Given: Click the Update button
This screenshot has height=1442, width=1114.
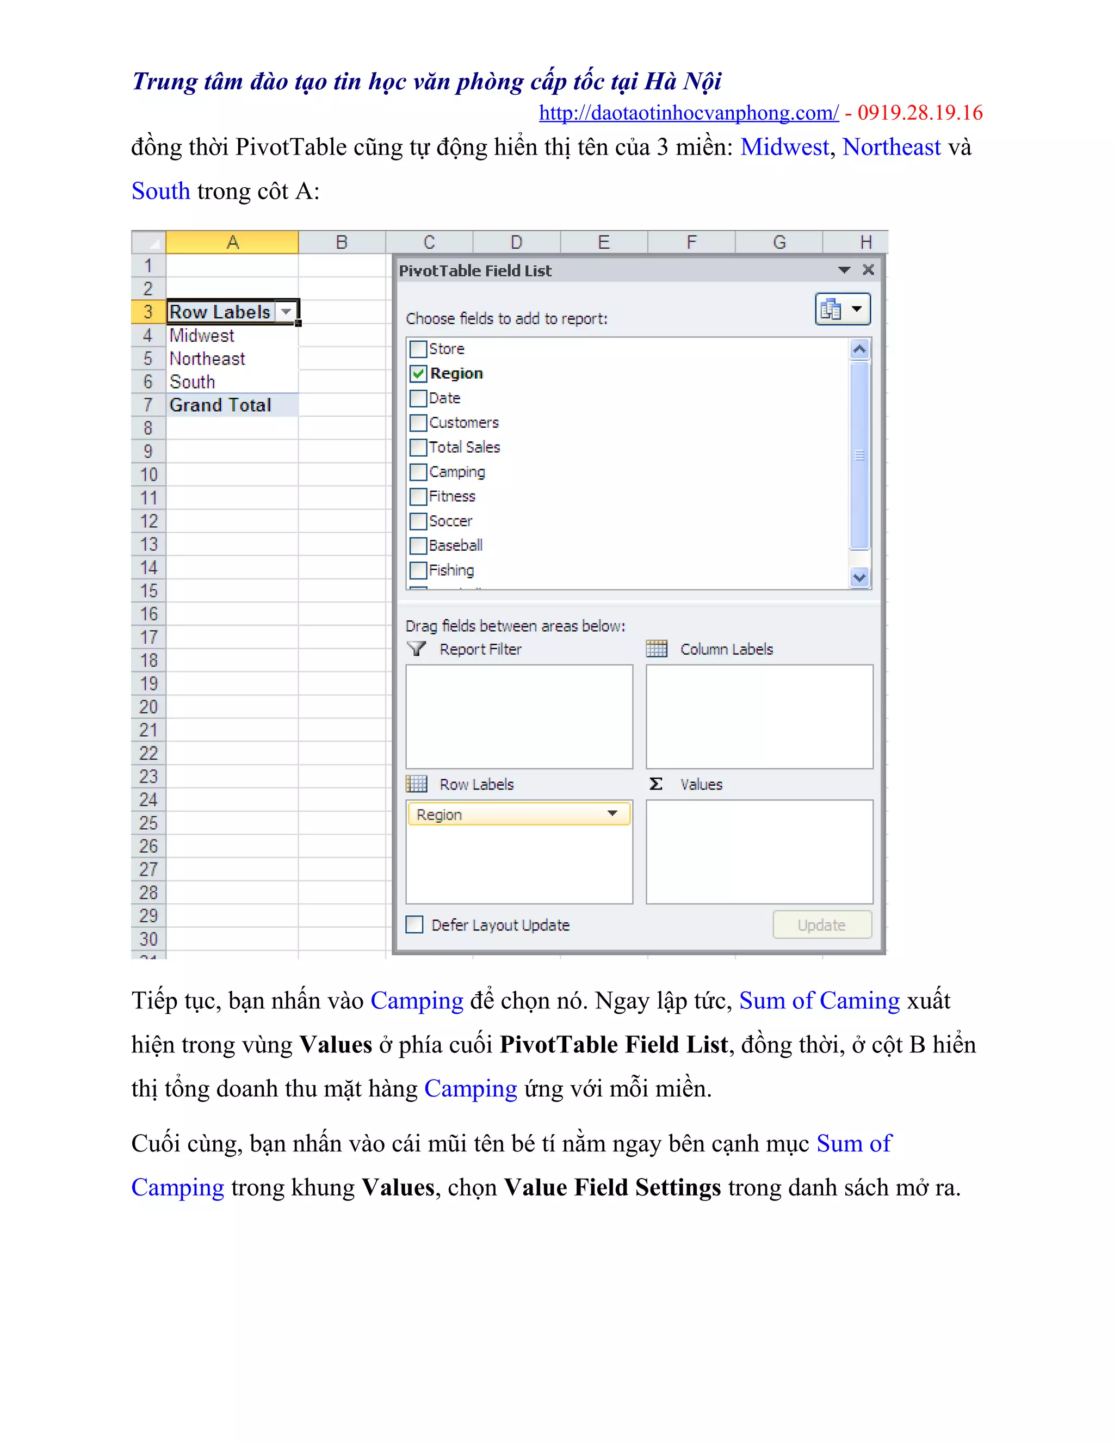Looking at the screenshot, I should [x=822, y=925].
